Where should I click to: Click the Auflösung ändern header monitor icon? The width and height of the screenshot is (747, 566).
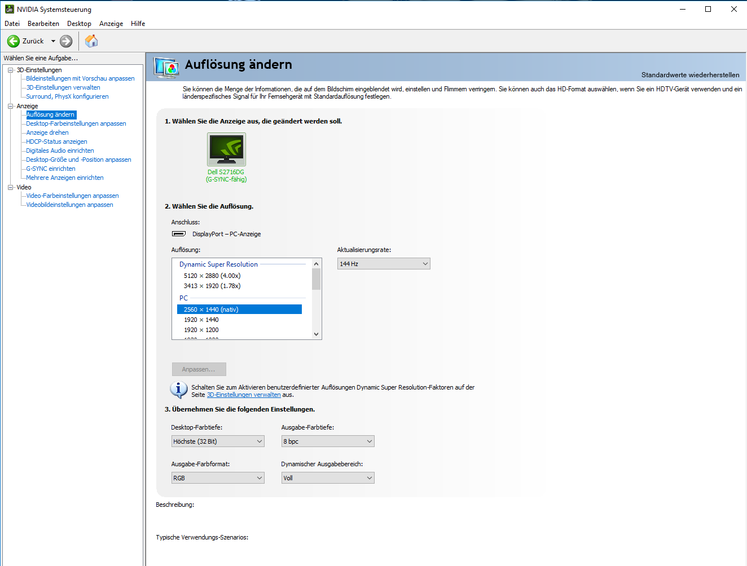(x=167, y=68)
